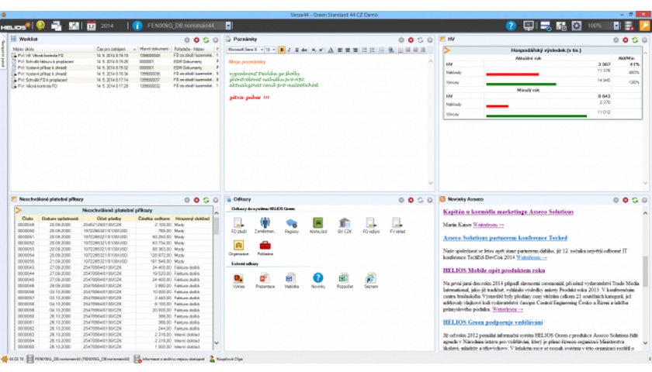652x372 pixels.
Task: Open the Organizace shortcut icon
Action: coord(239,248)
